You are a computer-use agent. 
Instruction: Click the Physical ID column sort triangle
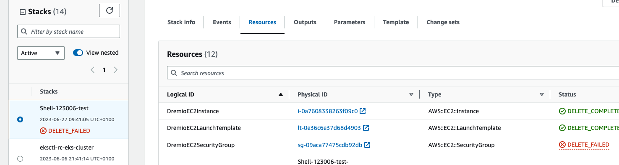[x=411, y=95]
